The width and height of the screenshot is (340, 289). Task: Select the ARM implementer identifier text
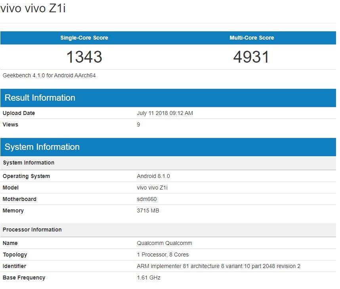click(x=218, y=266)
